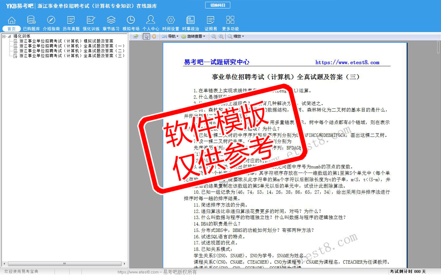
Task: Click the zoom out magnifier icon
Action: [214, 36]
